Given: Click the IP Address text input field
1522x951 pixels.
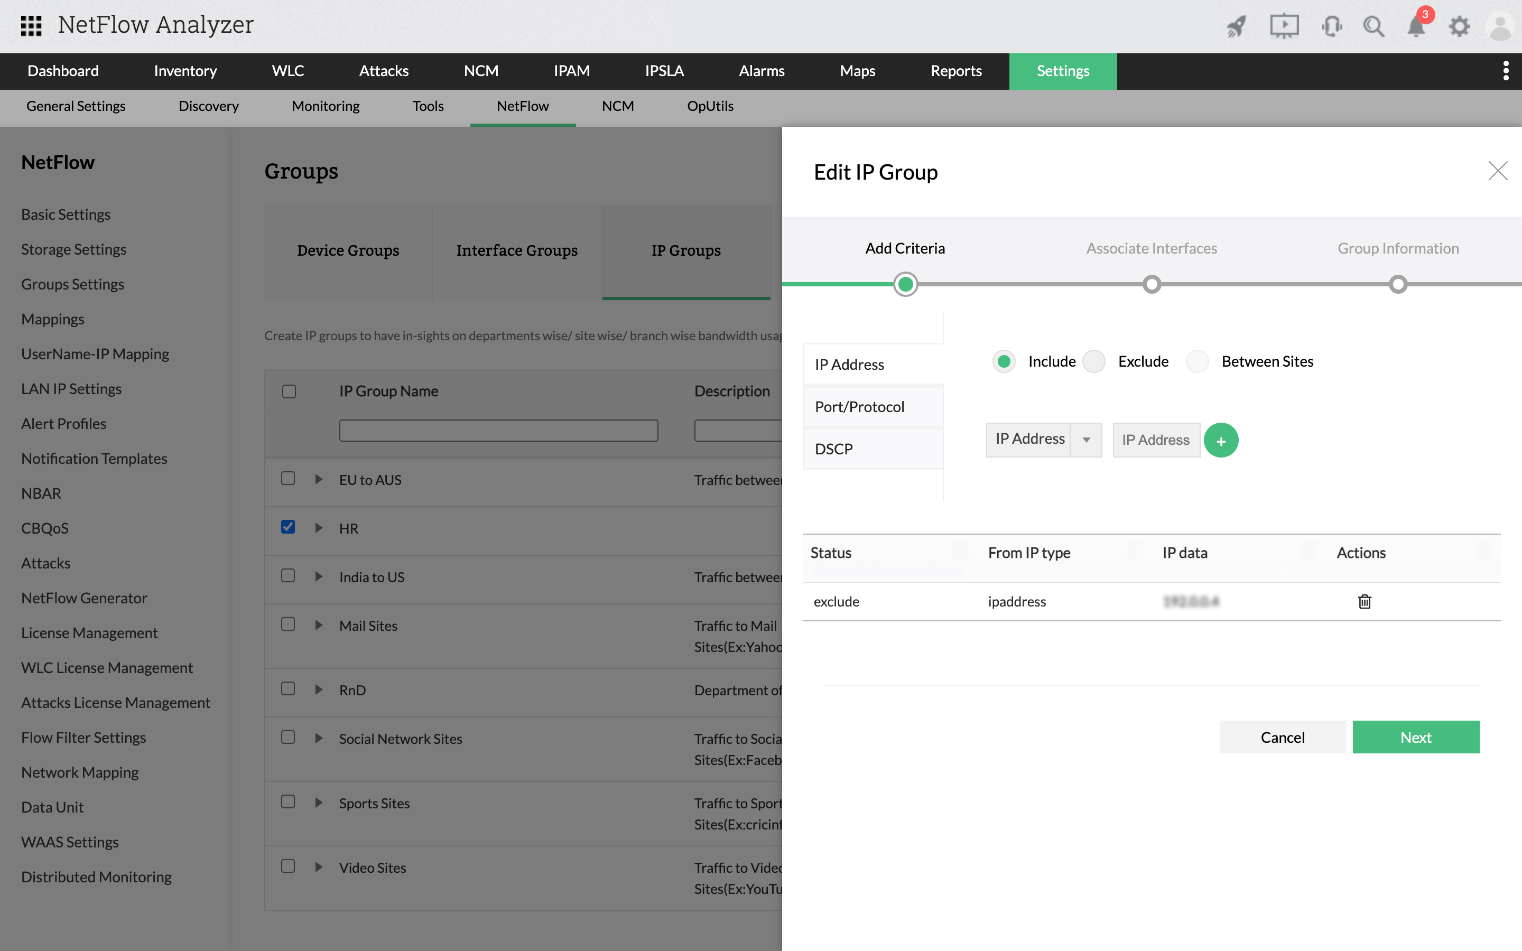Looking at the screenshot, I should click(x=1155, y=440).
